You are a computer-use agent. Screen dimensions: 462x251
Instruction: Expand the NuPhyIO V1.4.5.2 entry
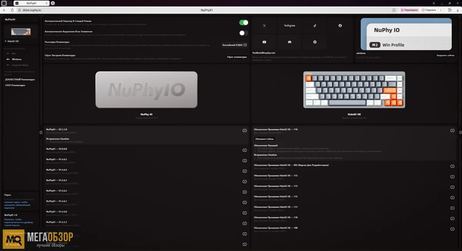coord(244,223)
